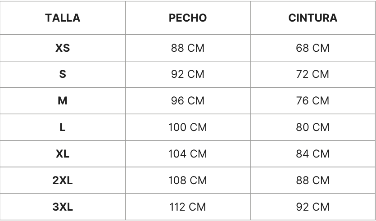Click the 76 CM waist measurement
Viewport: 376px width, 221px height.
[x=313, y=101]
